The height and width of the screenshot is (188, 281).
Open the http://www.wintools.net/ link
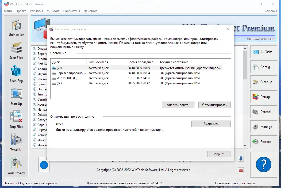point(261,39)
